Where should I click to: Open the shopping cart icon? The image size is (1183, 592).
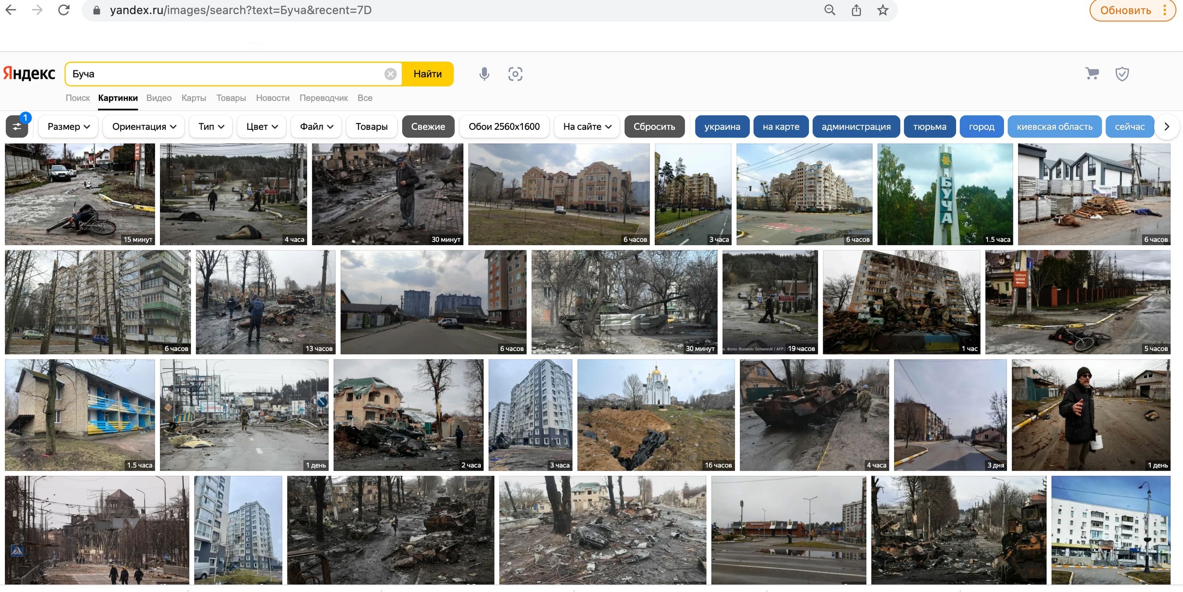[x=1092, y=74]
